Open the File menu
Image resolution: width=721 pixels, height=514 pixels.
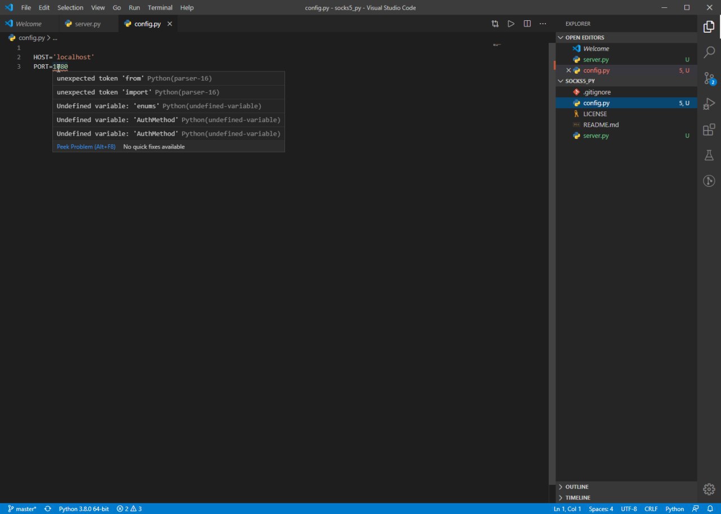coord(26,7)
